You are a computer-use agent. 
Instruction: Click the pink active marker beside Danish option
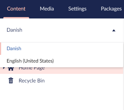pos(1,49)
